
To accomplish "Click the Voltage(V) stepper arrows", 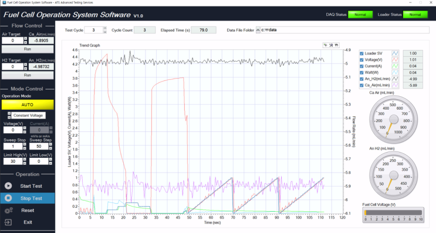I will coord(25,130).
